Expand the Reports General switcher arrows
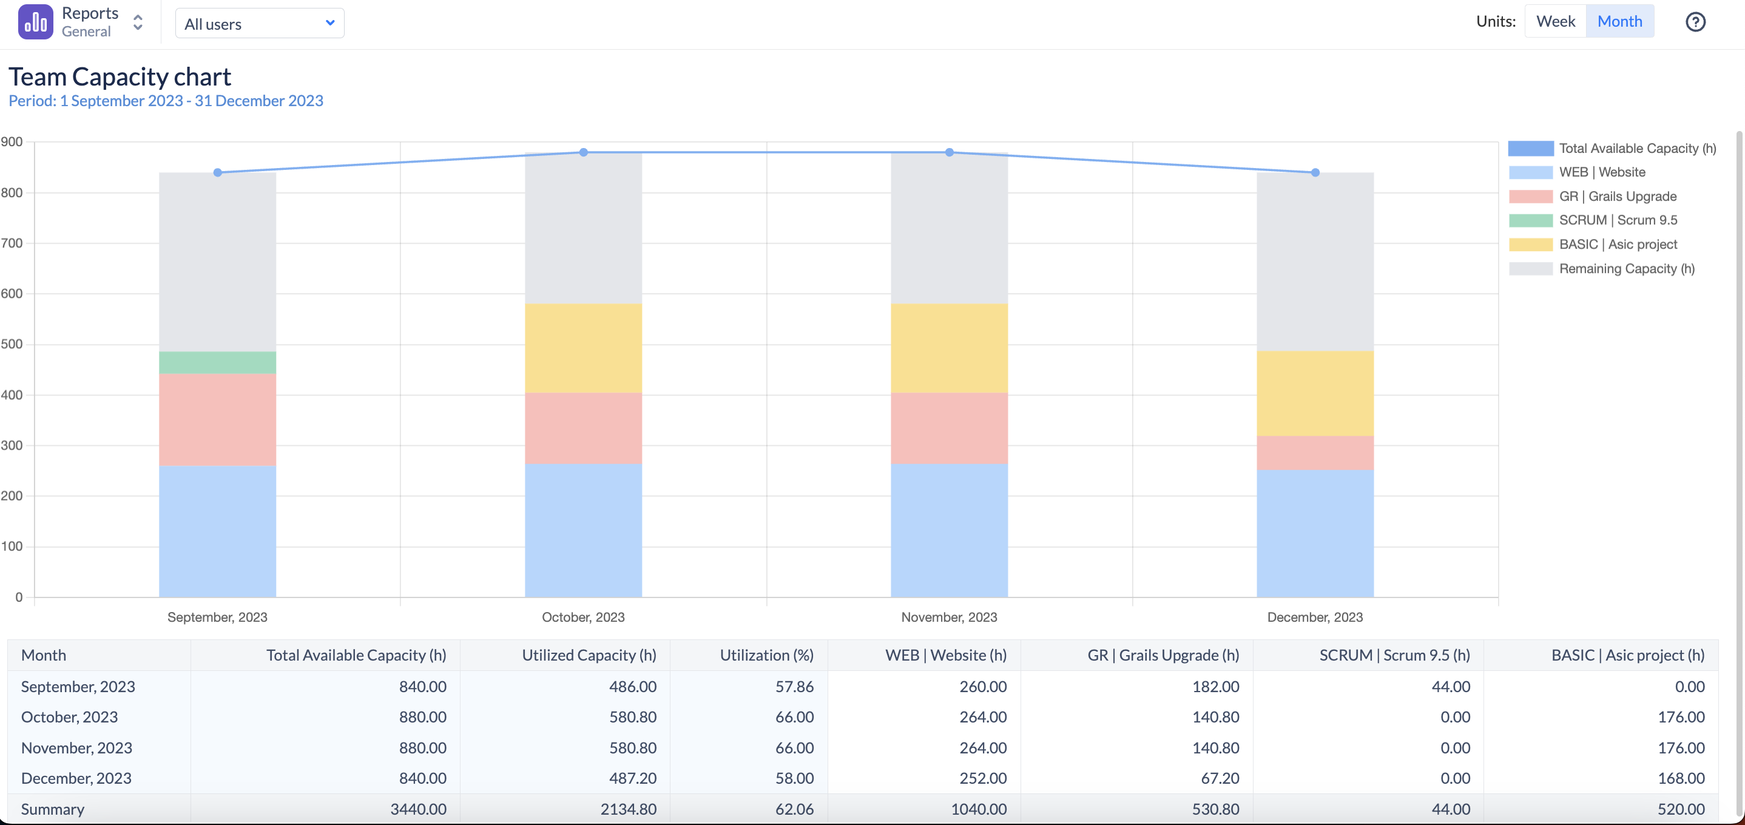This screenshot has height=825, width=1745. 138,22
